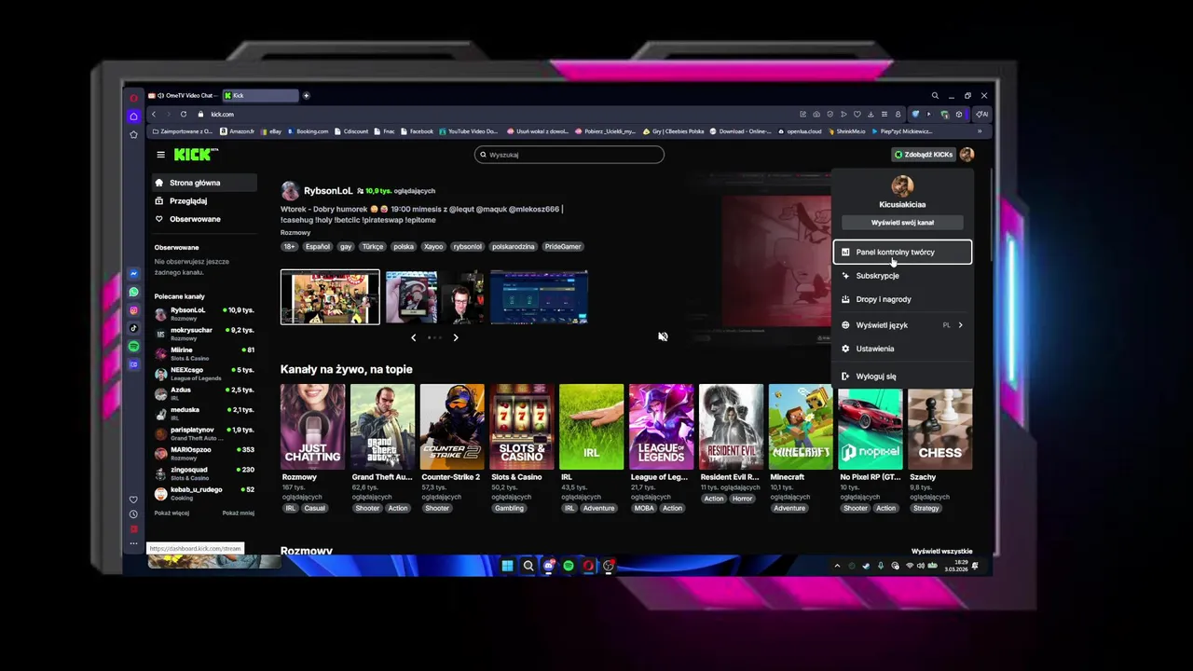Click the Horror tag under Resident Evil
This screenshot has height=671, width=1193.
coord(742,499)
